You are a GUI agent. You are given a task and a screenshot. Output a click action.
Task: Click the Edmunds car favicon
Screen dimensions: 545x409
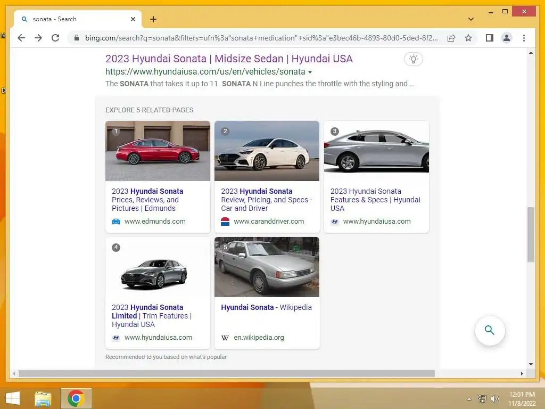coord(115,222)
